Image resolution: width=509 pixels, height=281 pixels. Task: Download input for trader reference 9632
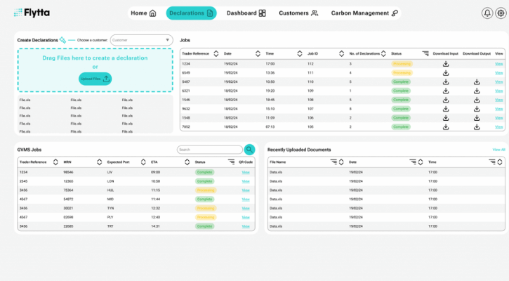(445, 108)
